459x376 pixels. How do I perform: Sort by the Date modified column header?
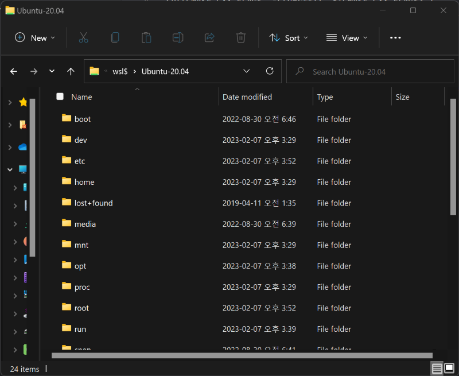click(247, 97)
